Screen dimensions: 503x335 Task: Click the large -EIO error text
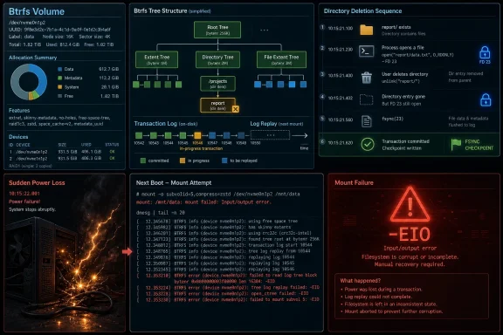pyautogui.click(x=410, y=234)
